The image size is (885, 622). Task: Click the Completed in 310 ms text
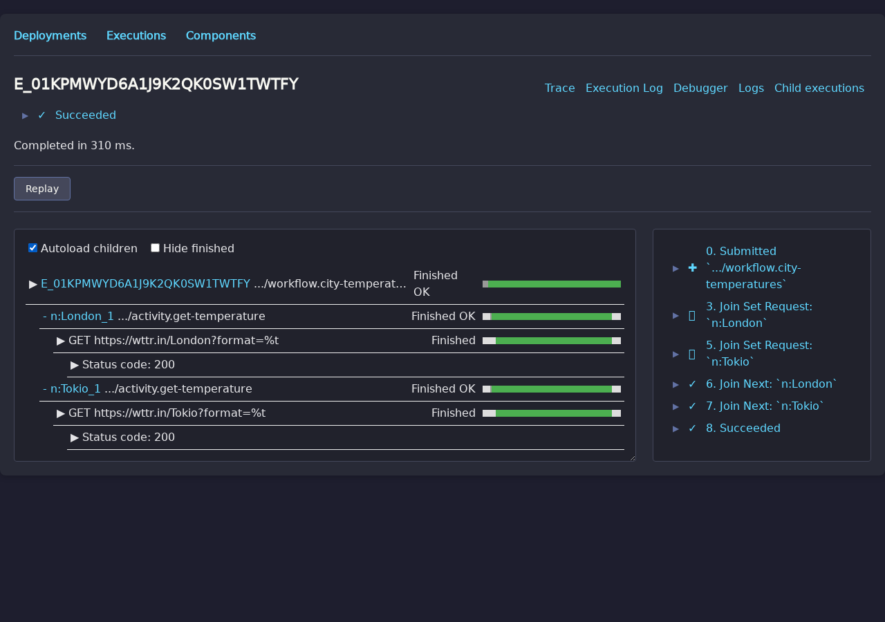point(74,145)
